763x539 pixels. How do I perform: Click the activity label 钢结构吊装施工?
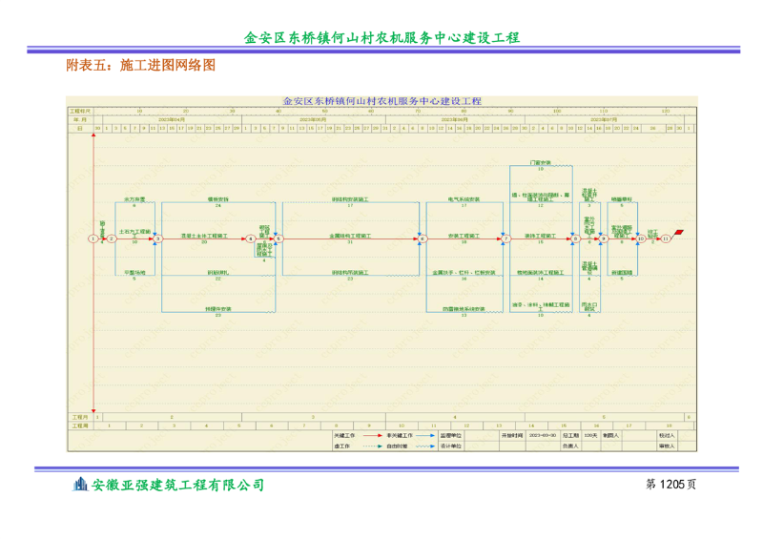[x=350, y=273]
